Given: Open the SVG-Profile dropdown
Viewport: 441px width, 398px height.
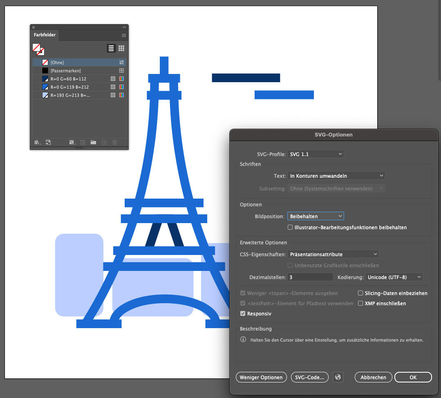Looking at the screenshot, I should click(316, 154).
